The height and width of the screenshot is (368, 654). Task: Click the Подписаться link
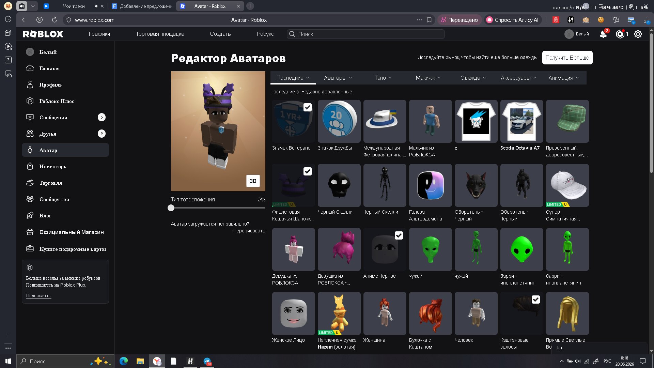[x=39, y=296]
